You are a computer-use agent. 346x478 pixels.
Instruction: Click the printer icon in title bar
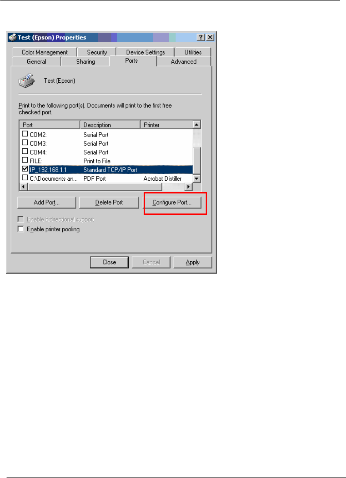coord(13,38)
